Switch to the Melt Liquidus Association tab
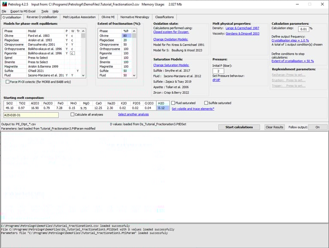The height and width of the screenshot is (248, 329). click(79, 17)
